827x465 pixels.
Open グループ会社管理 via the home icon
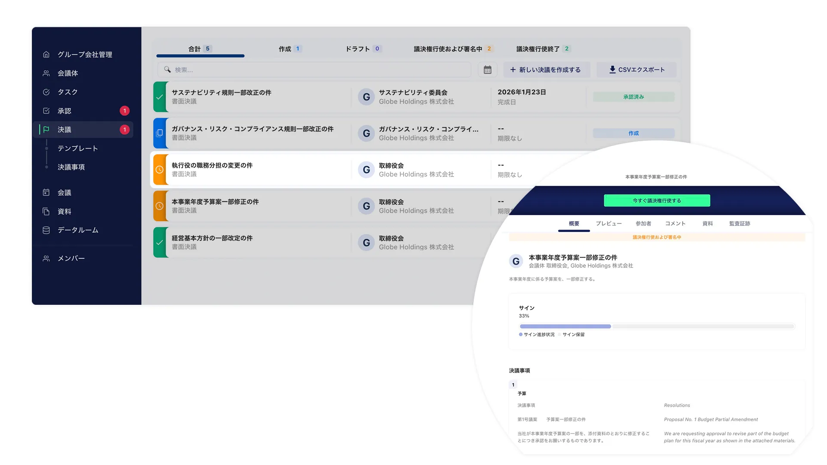pos(46,54)
